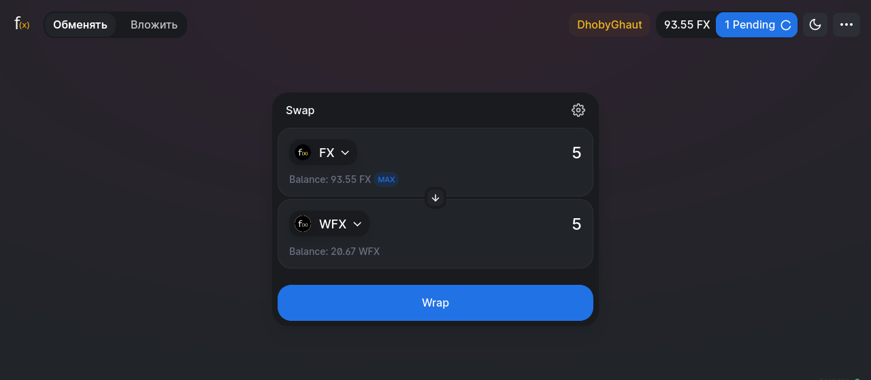
Task: Switch to the Обменять tab
Action: [80, 25]
